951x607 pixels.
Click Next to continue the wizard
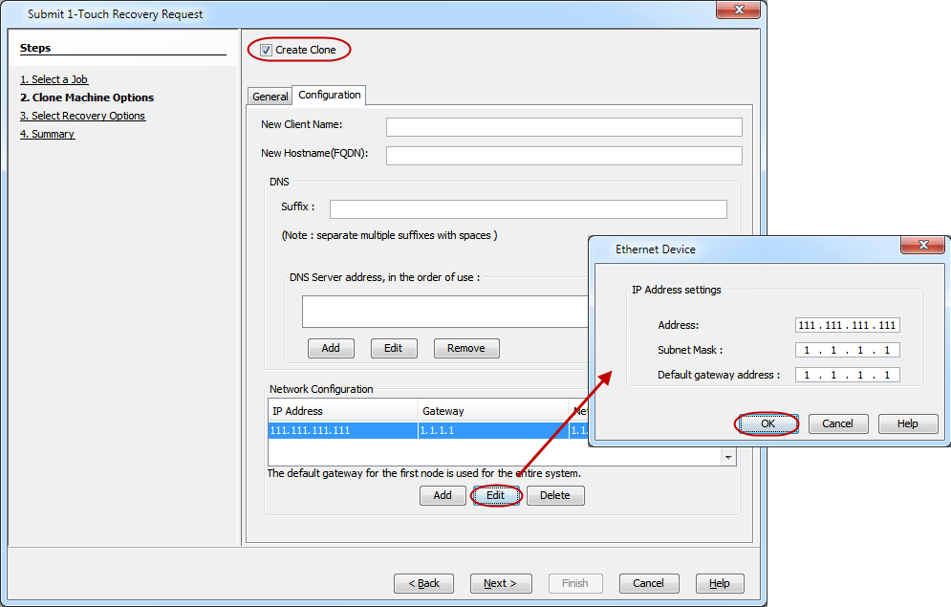coord(501,583)
